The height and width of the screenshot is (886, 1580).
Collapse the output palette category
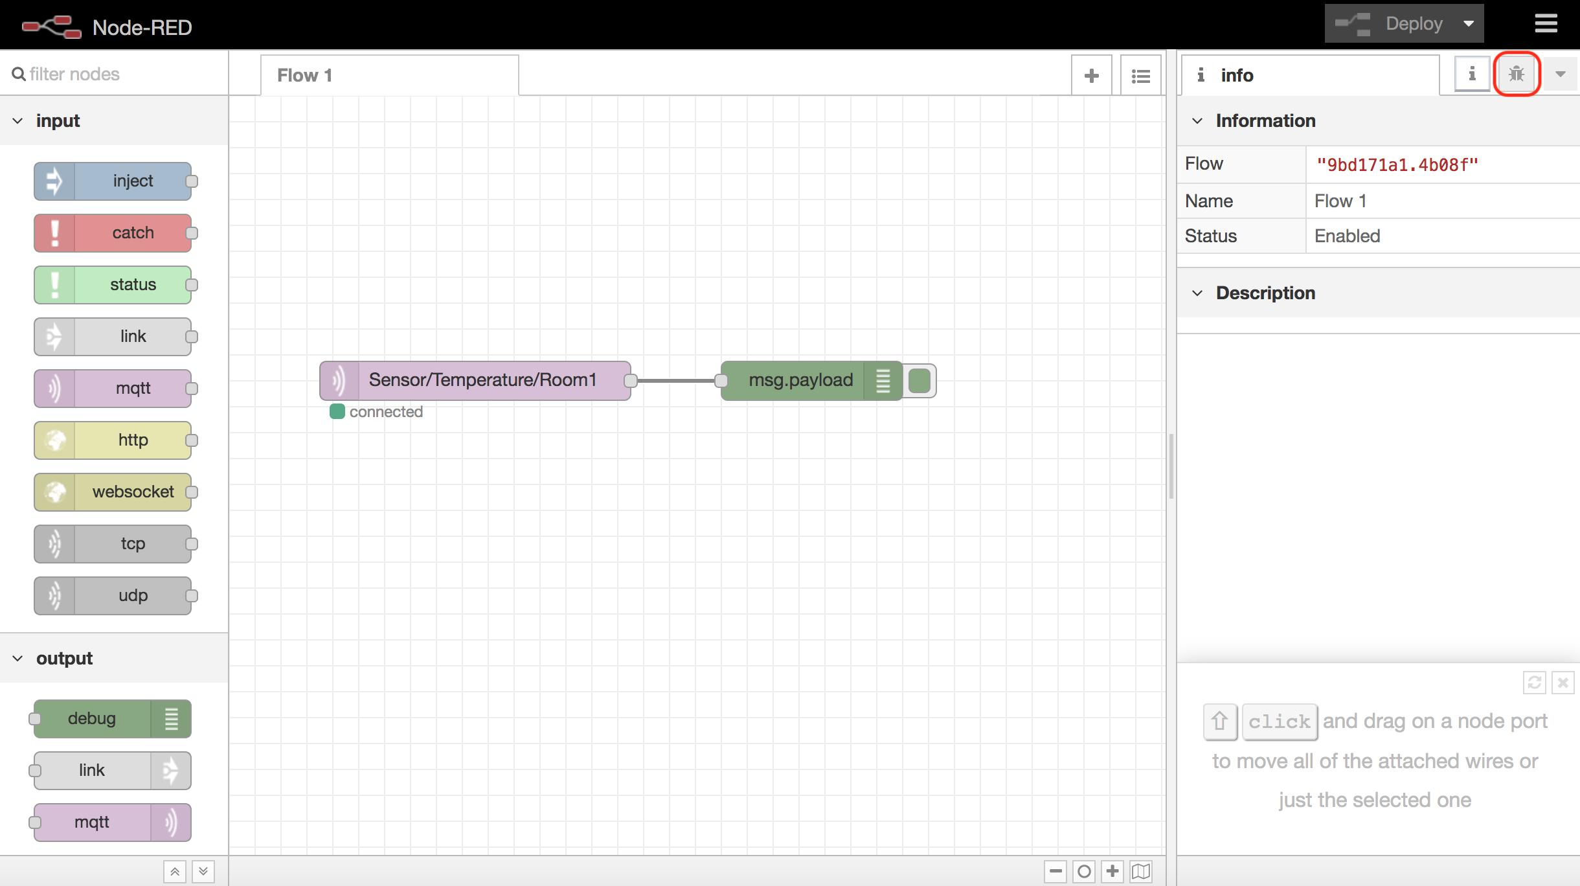coord(114,658)
